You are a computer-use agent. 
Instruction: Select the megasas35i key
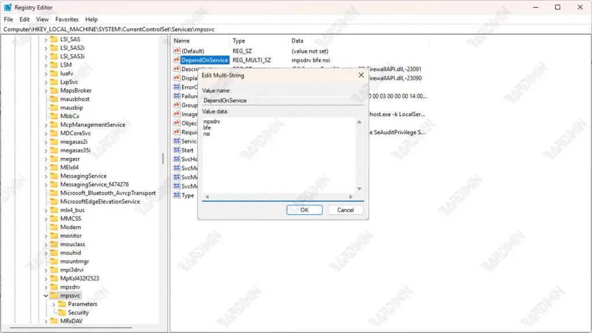(75, 150)
